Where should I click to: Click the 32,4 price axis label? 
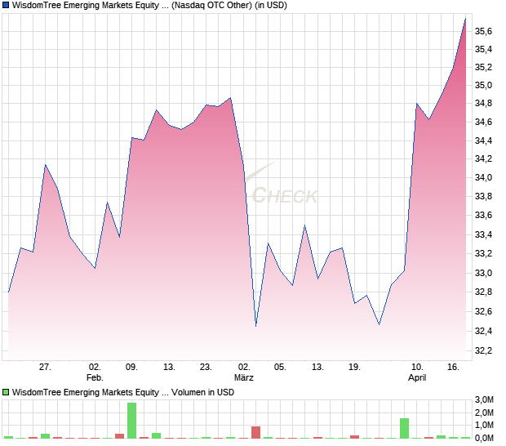point(483,331)
